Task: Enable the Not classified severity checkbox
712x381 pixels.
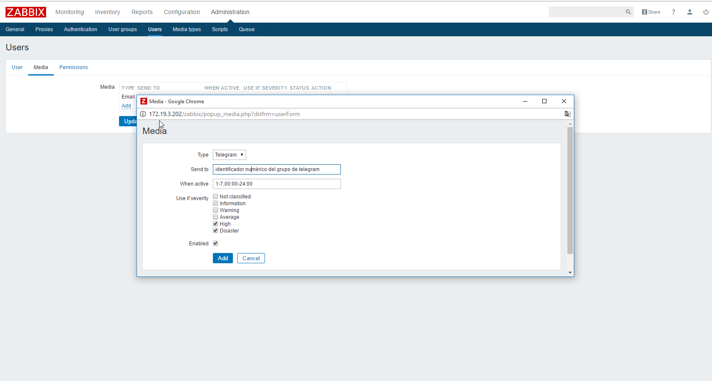Action: tap(215, 197)
